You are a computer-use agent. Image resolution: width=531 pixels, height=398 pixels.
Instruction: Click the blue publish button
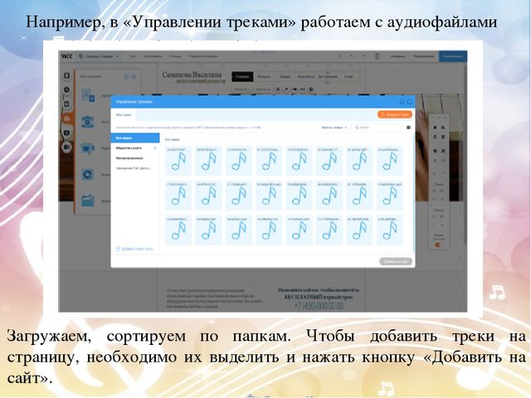[453, 56]
